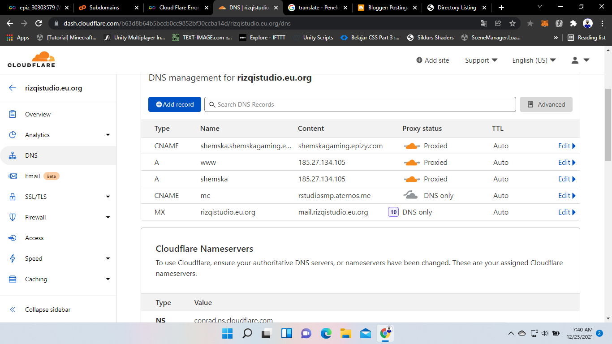Expand the Caching dropdown arrow
The height and width of the screenshot is (344, 612).
point(108,279)
